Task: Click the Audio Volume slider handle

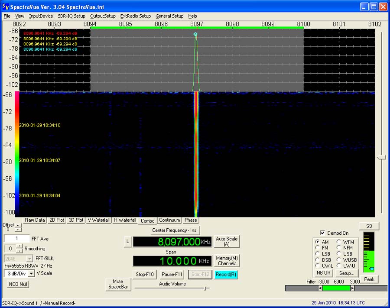Action: pos(205,289)
